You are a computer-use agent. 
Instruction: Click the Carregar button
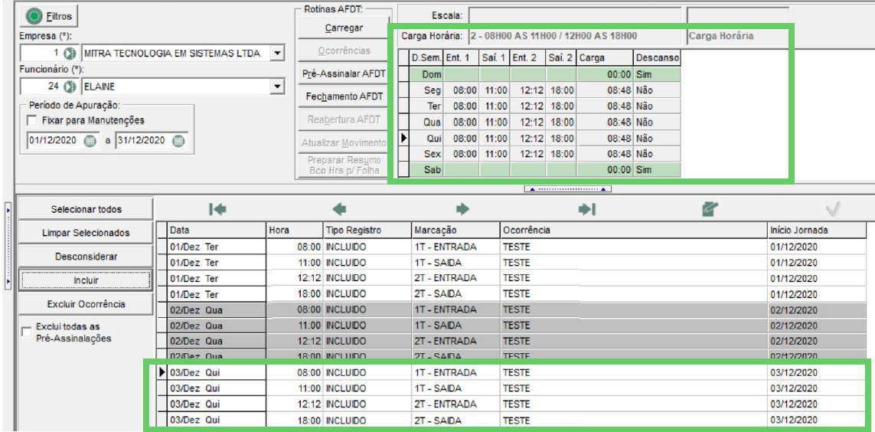pos(344,28)
